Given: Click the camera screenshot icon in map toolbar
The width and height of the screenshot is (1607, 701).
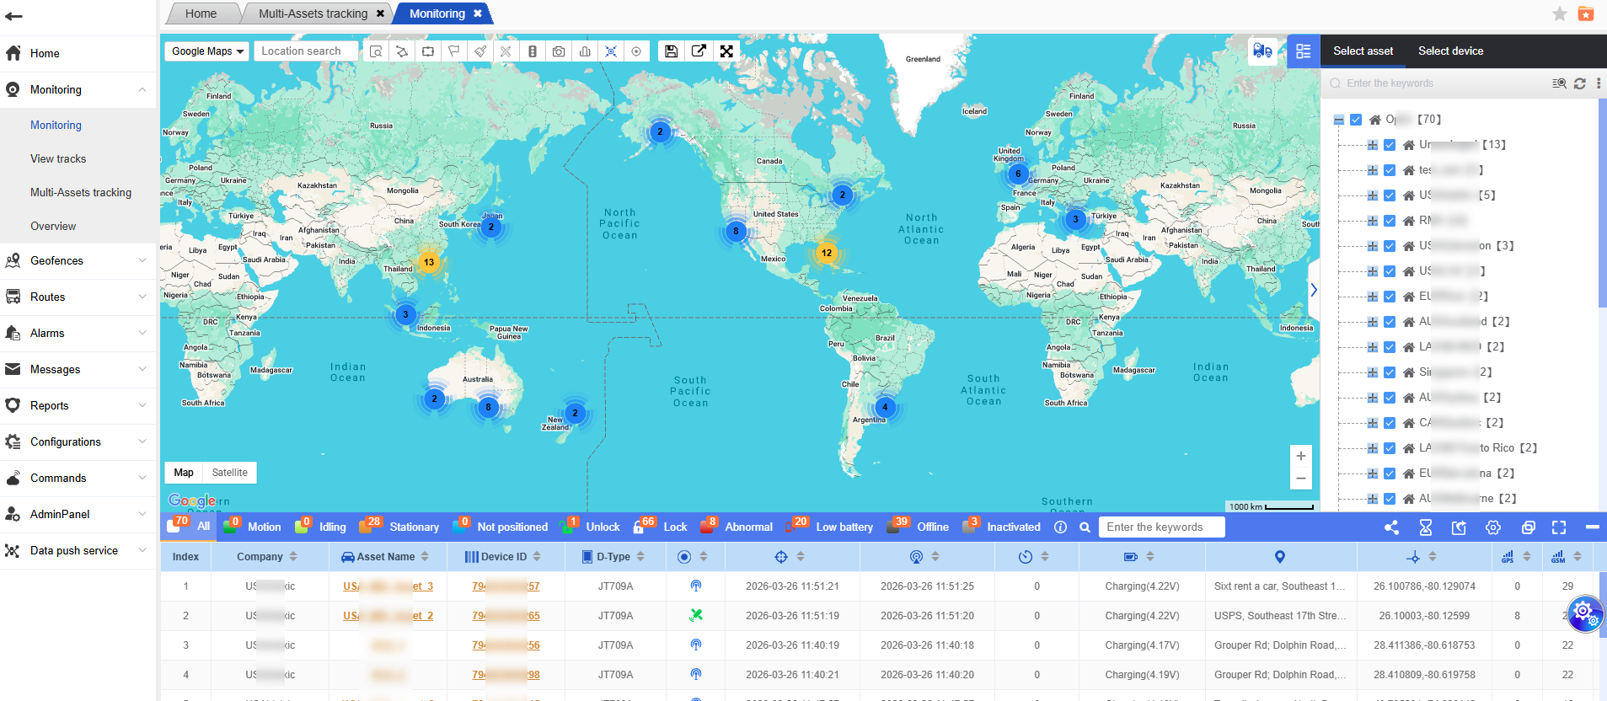Looking at the screenshot, I should [x=558, y=51].
